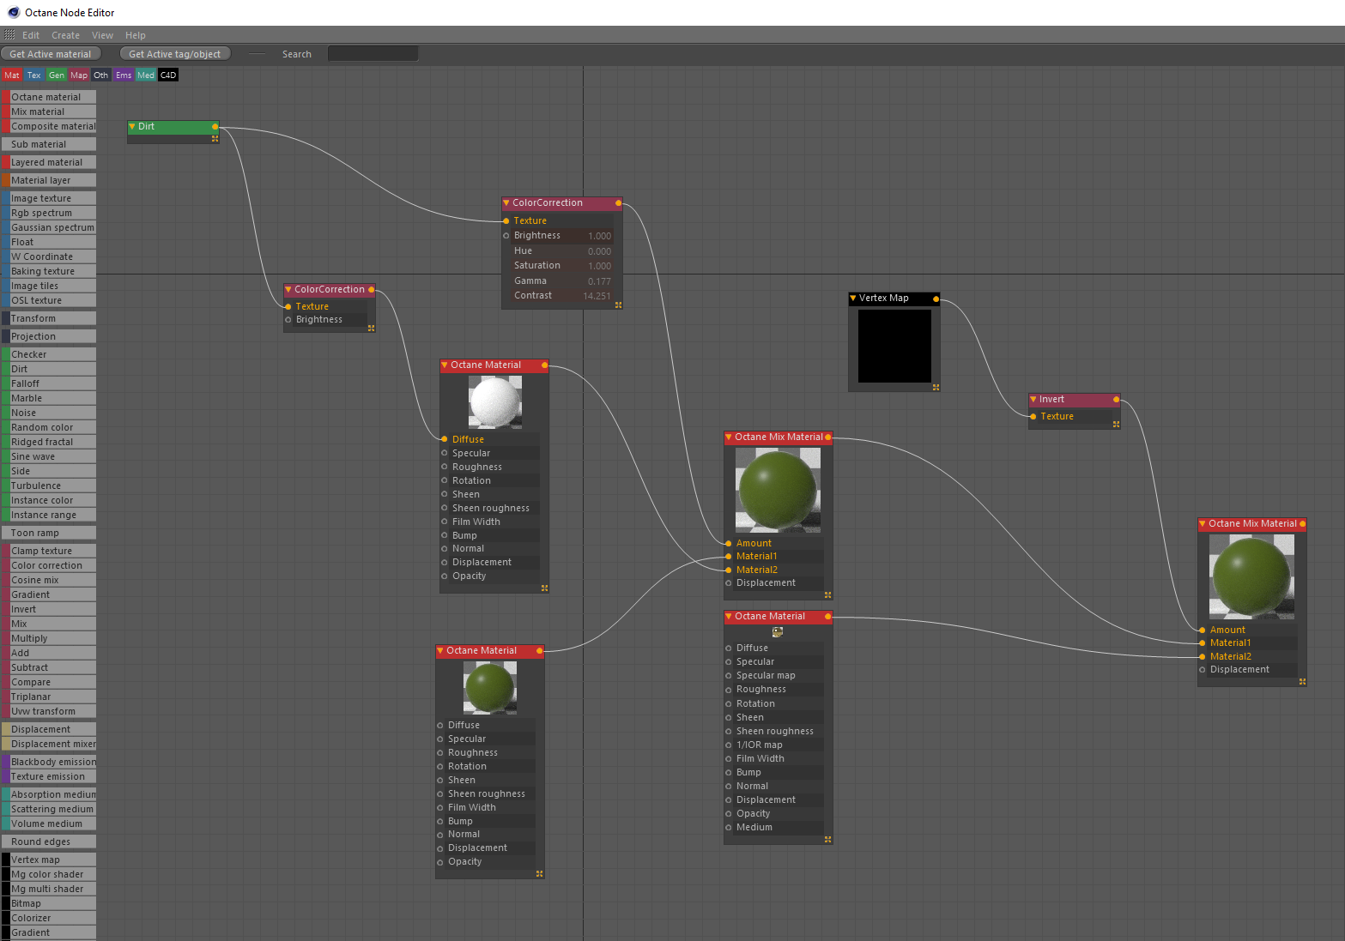
Task: Click output port of large ColorCorrection node
Action: tap(618, 203)
